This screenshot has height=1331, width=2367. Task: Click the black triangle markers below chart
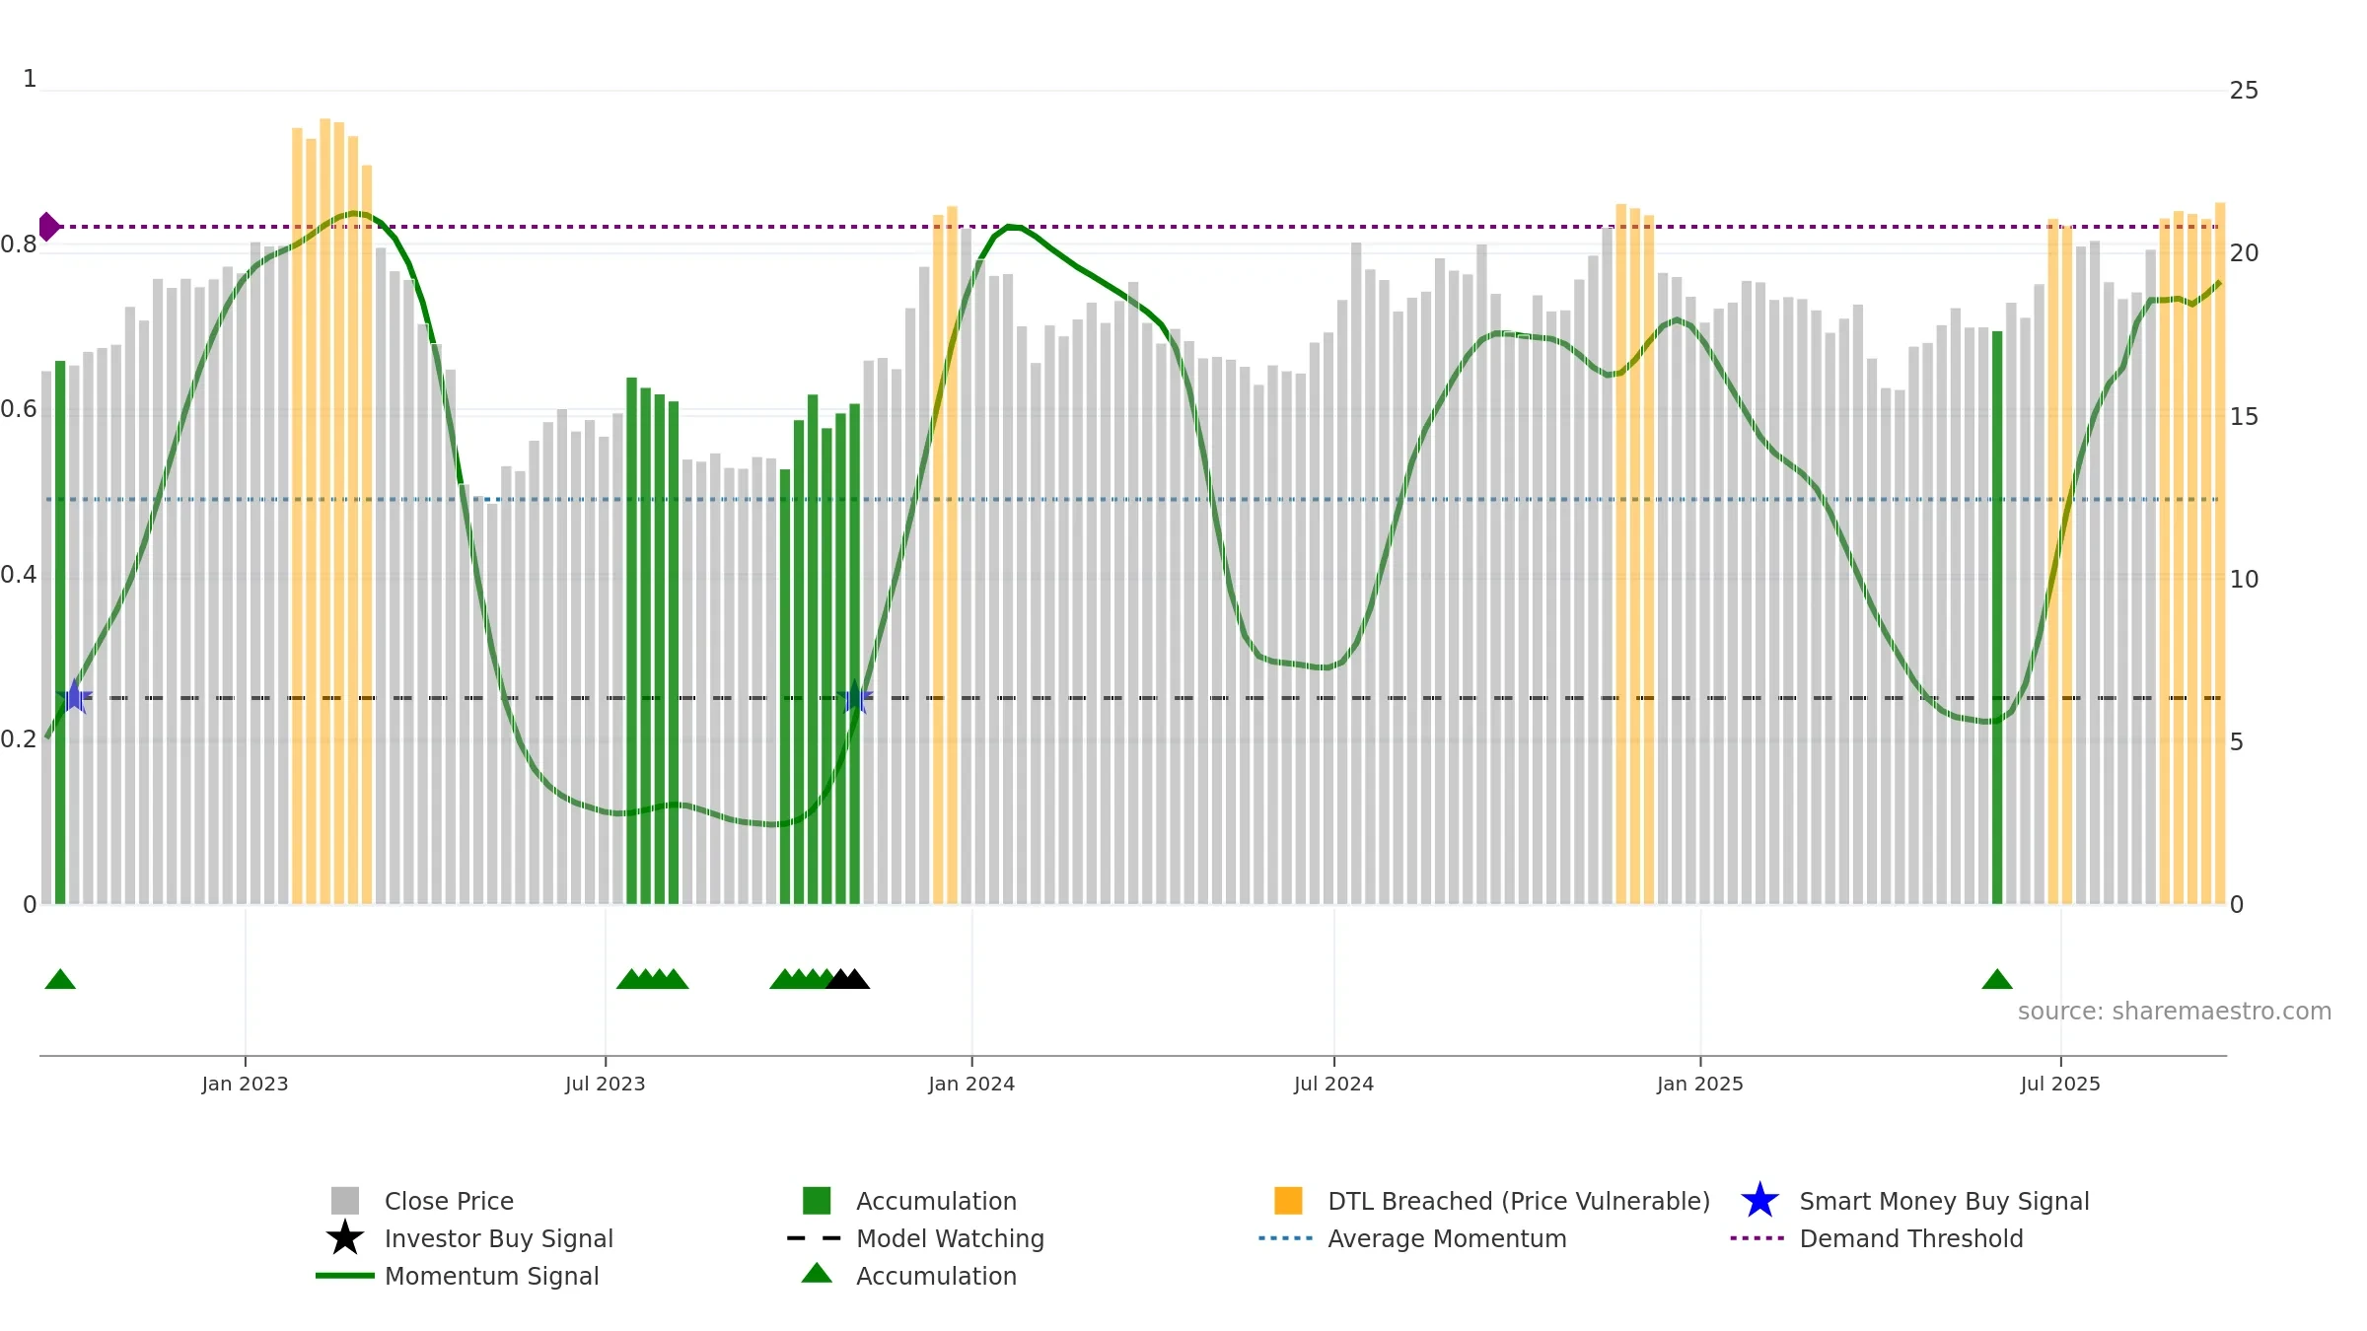[x=847, y=979]
